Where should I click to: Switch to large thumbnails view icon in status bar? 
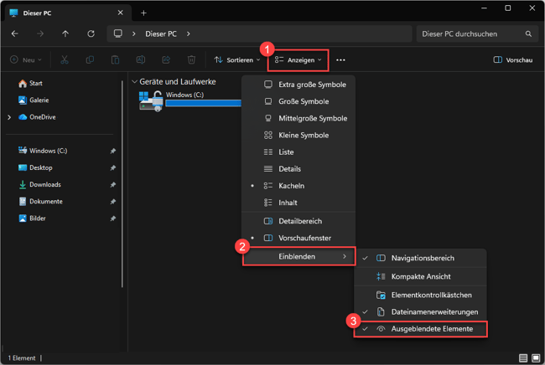point(536,358)
